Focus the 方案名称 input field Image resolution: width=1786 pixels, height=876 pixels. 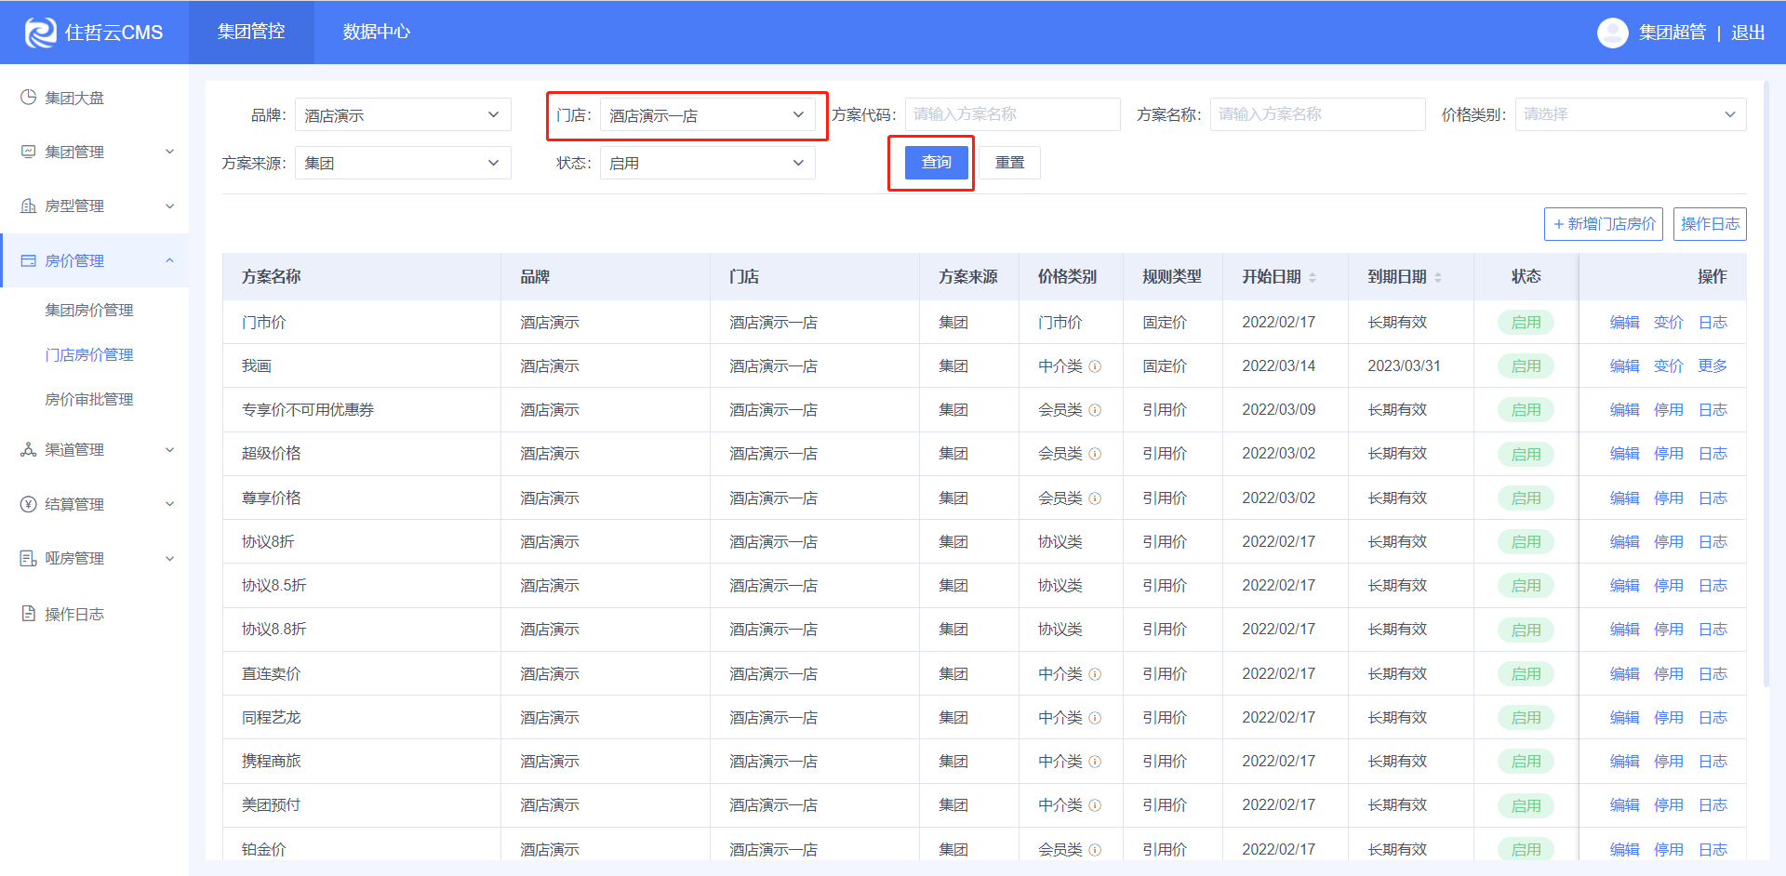(1318, 114)
